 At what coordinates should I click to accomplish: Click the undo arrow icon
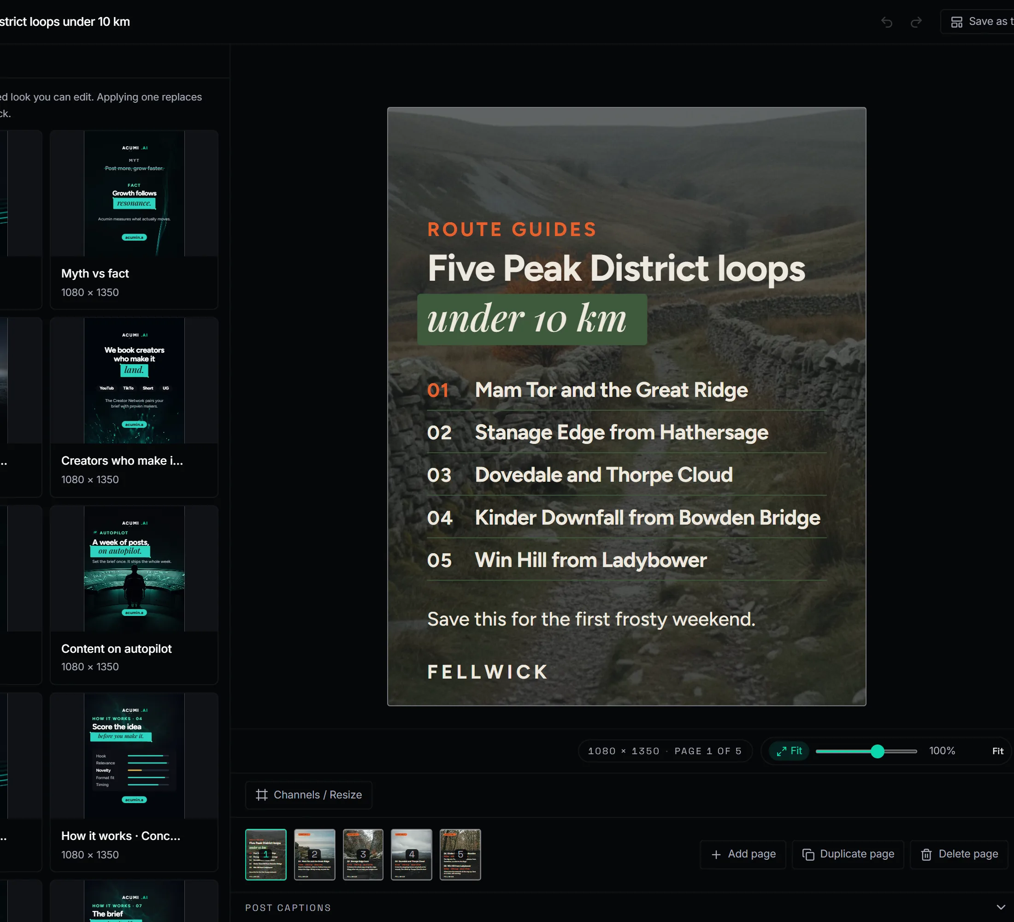[887, 22]
